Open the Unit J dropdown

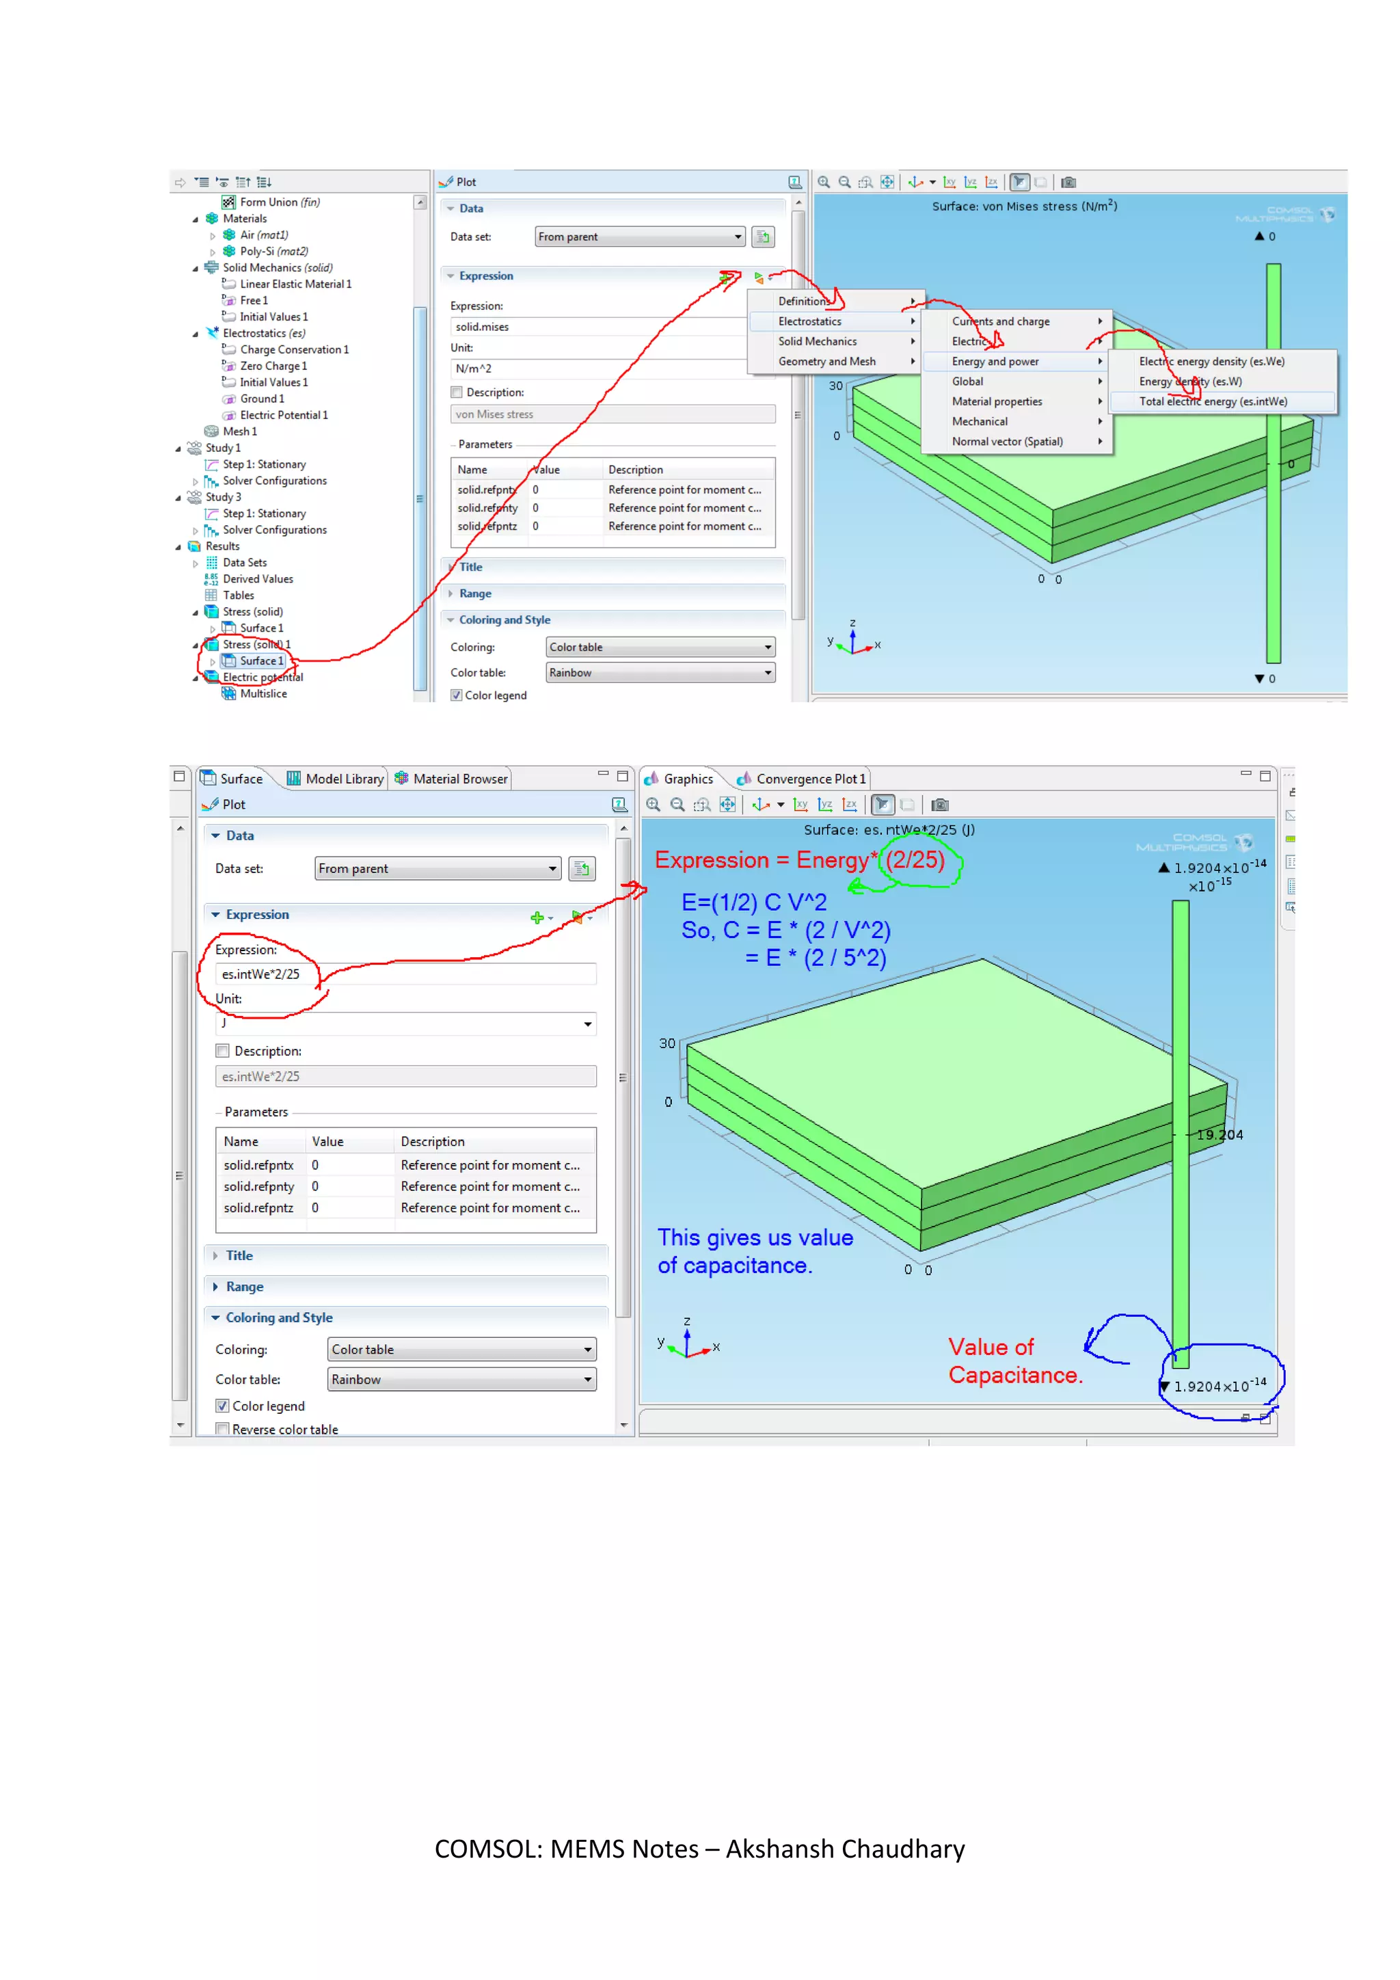click(406, 1024)
